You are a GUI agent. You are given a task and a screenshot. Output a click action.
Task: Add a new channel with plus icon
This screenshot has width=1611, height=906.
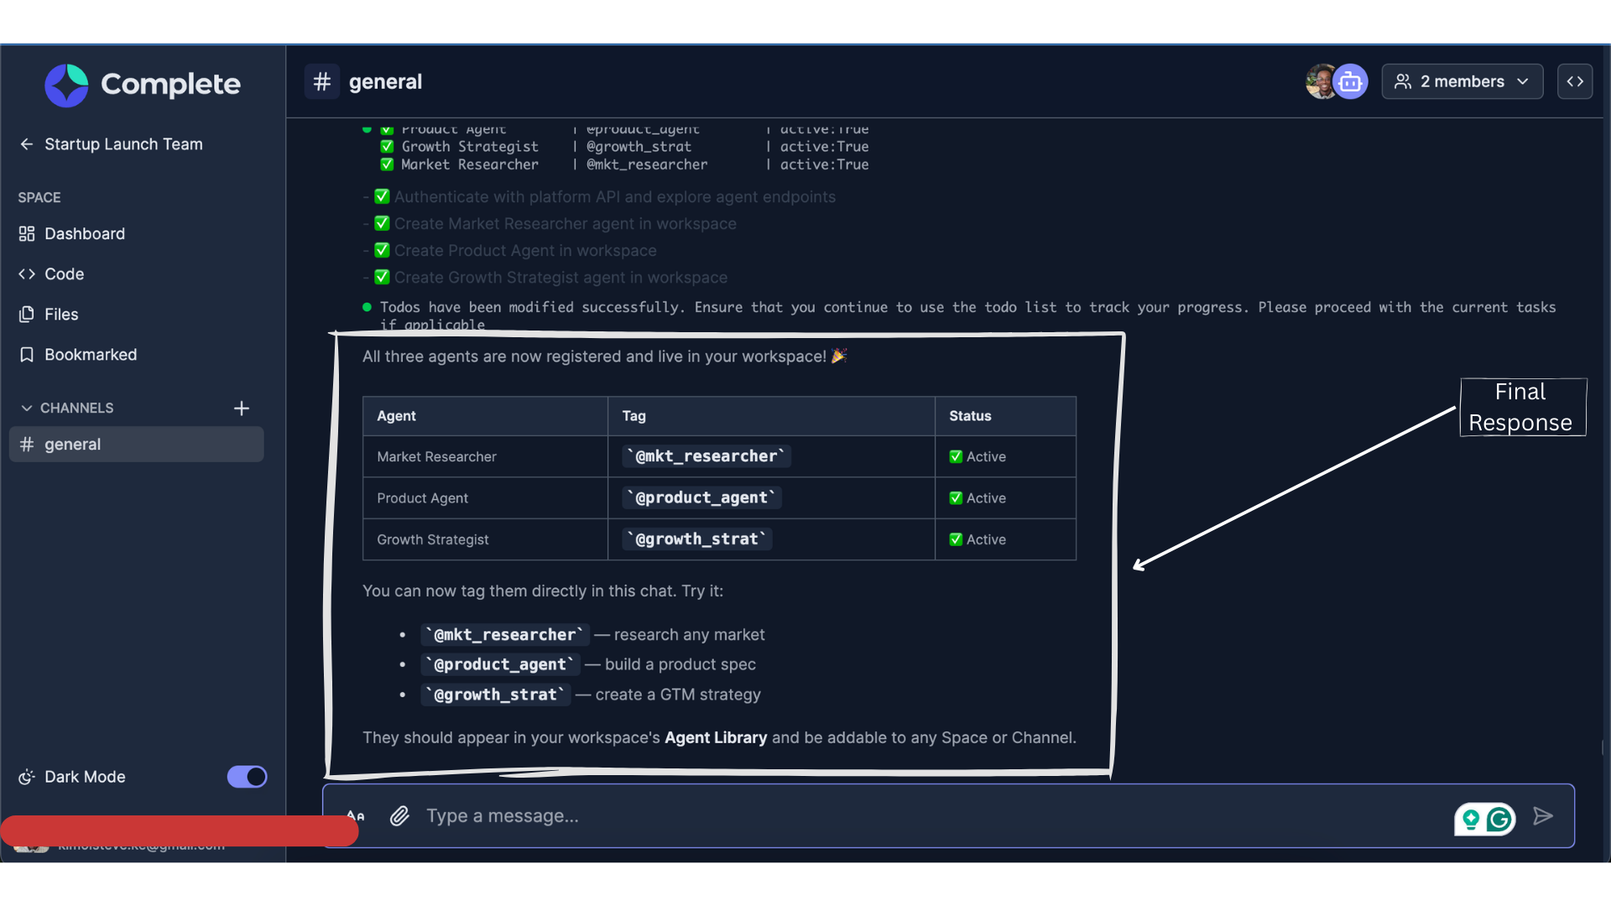(x=242, y=409)
